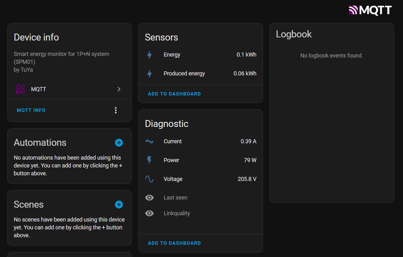Open the Voltage diagnostic entity
This screenshot has width=403, height=257.
point(200,179)
